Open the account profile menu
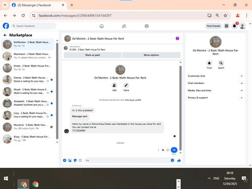The height and width of the screenshot is (189, 252). pyautogui.click(x=242, y=26)
